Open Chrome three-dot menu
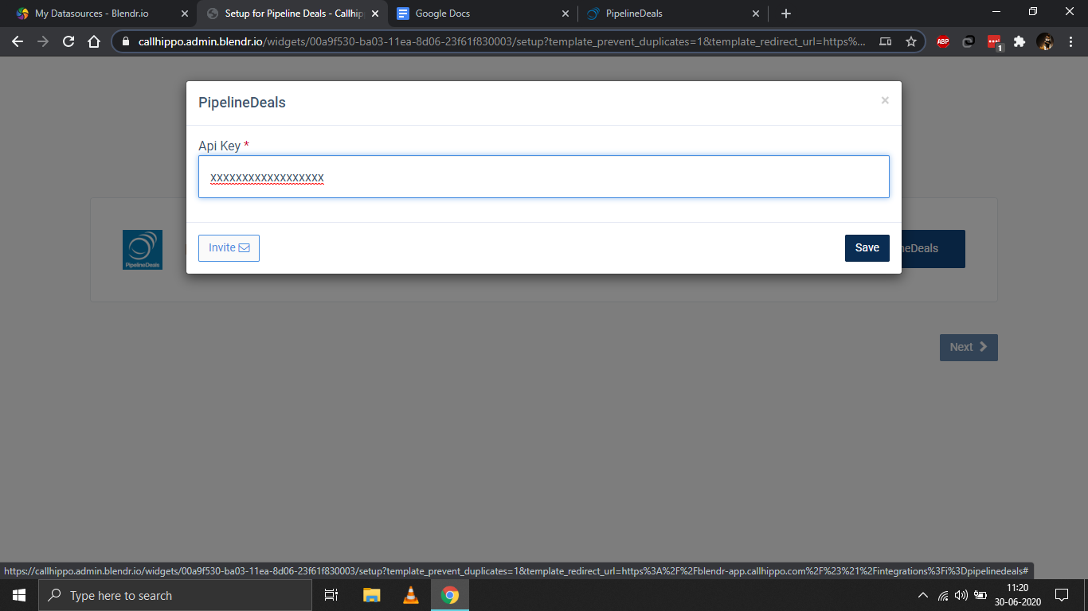 [1070, 41]
